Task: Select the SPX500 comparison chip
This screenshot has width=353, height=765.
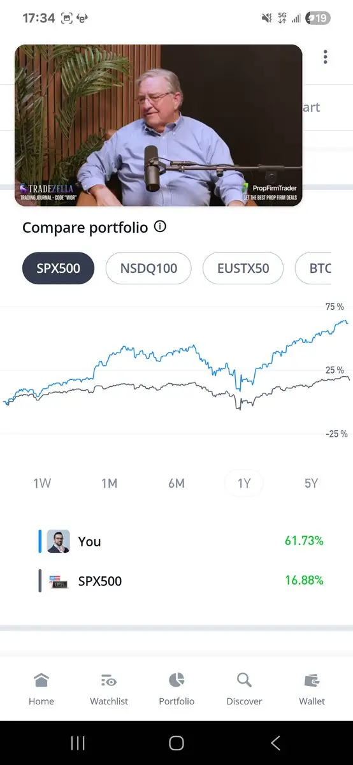Action: pyautogui.click(x=58, y=268)
